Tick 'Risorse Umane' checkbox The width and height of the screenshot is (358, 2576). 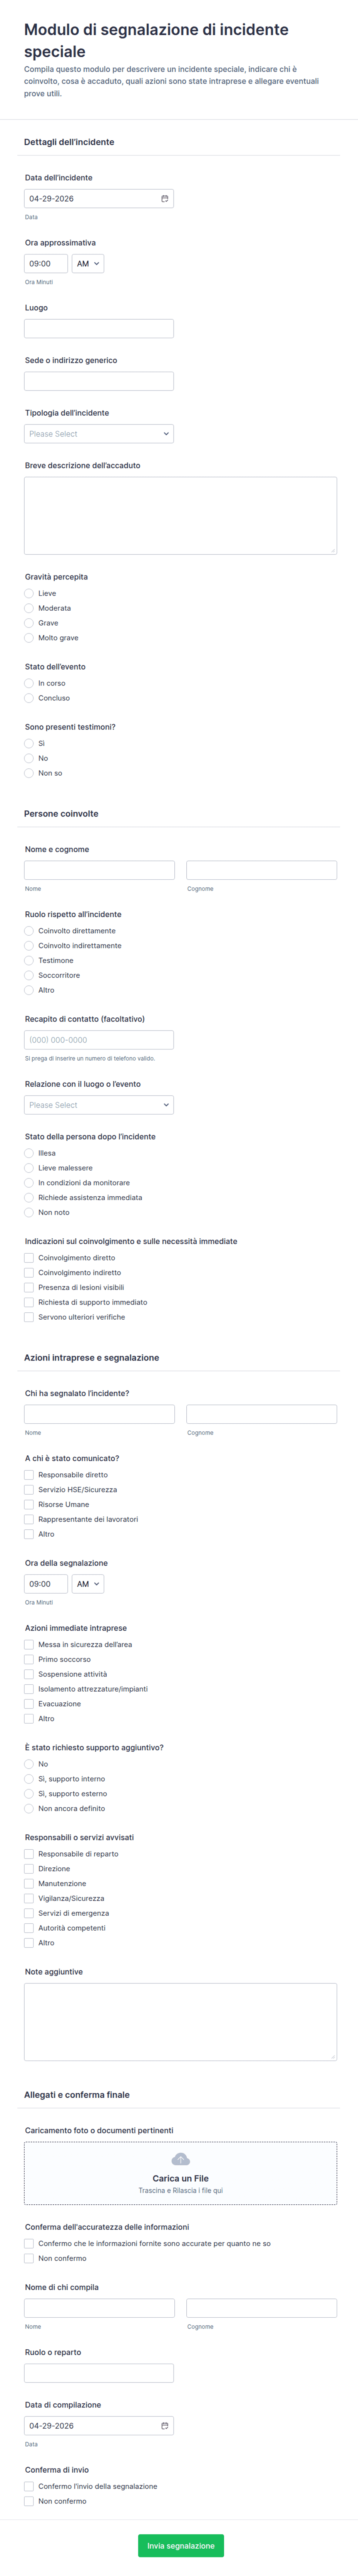coord(29,1504)
